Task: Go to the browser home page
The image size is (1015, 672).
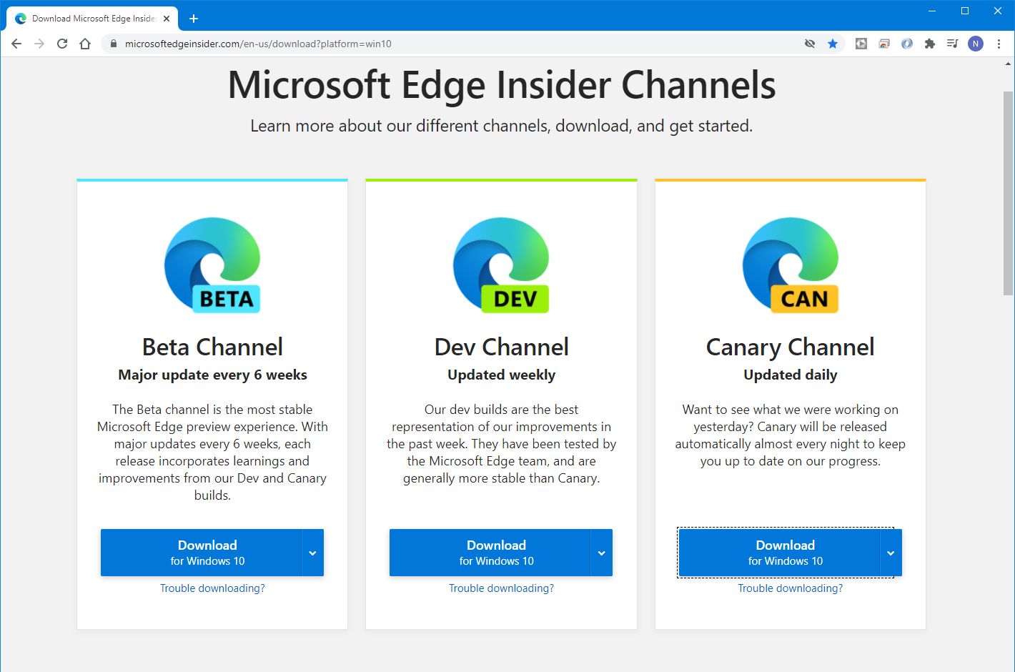Action: pyautogui.click(x=85, y=44)
